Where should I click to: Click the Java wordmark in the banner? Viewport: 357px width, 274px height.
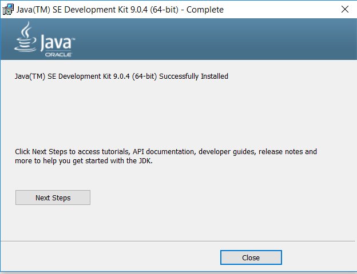point(58,42)
